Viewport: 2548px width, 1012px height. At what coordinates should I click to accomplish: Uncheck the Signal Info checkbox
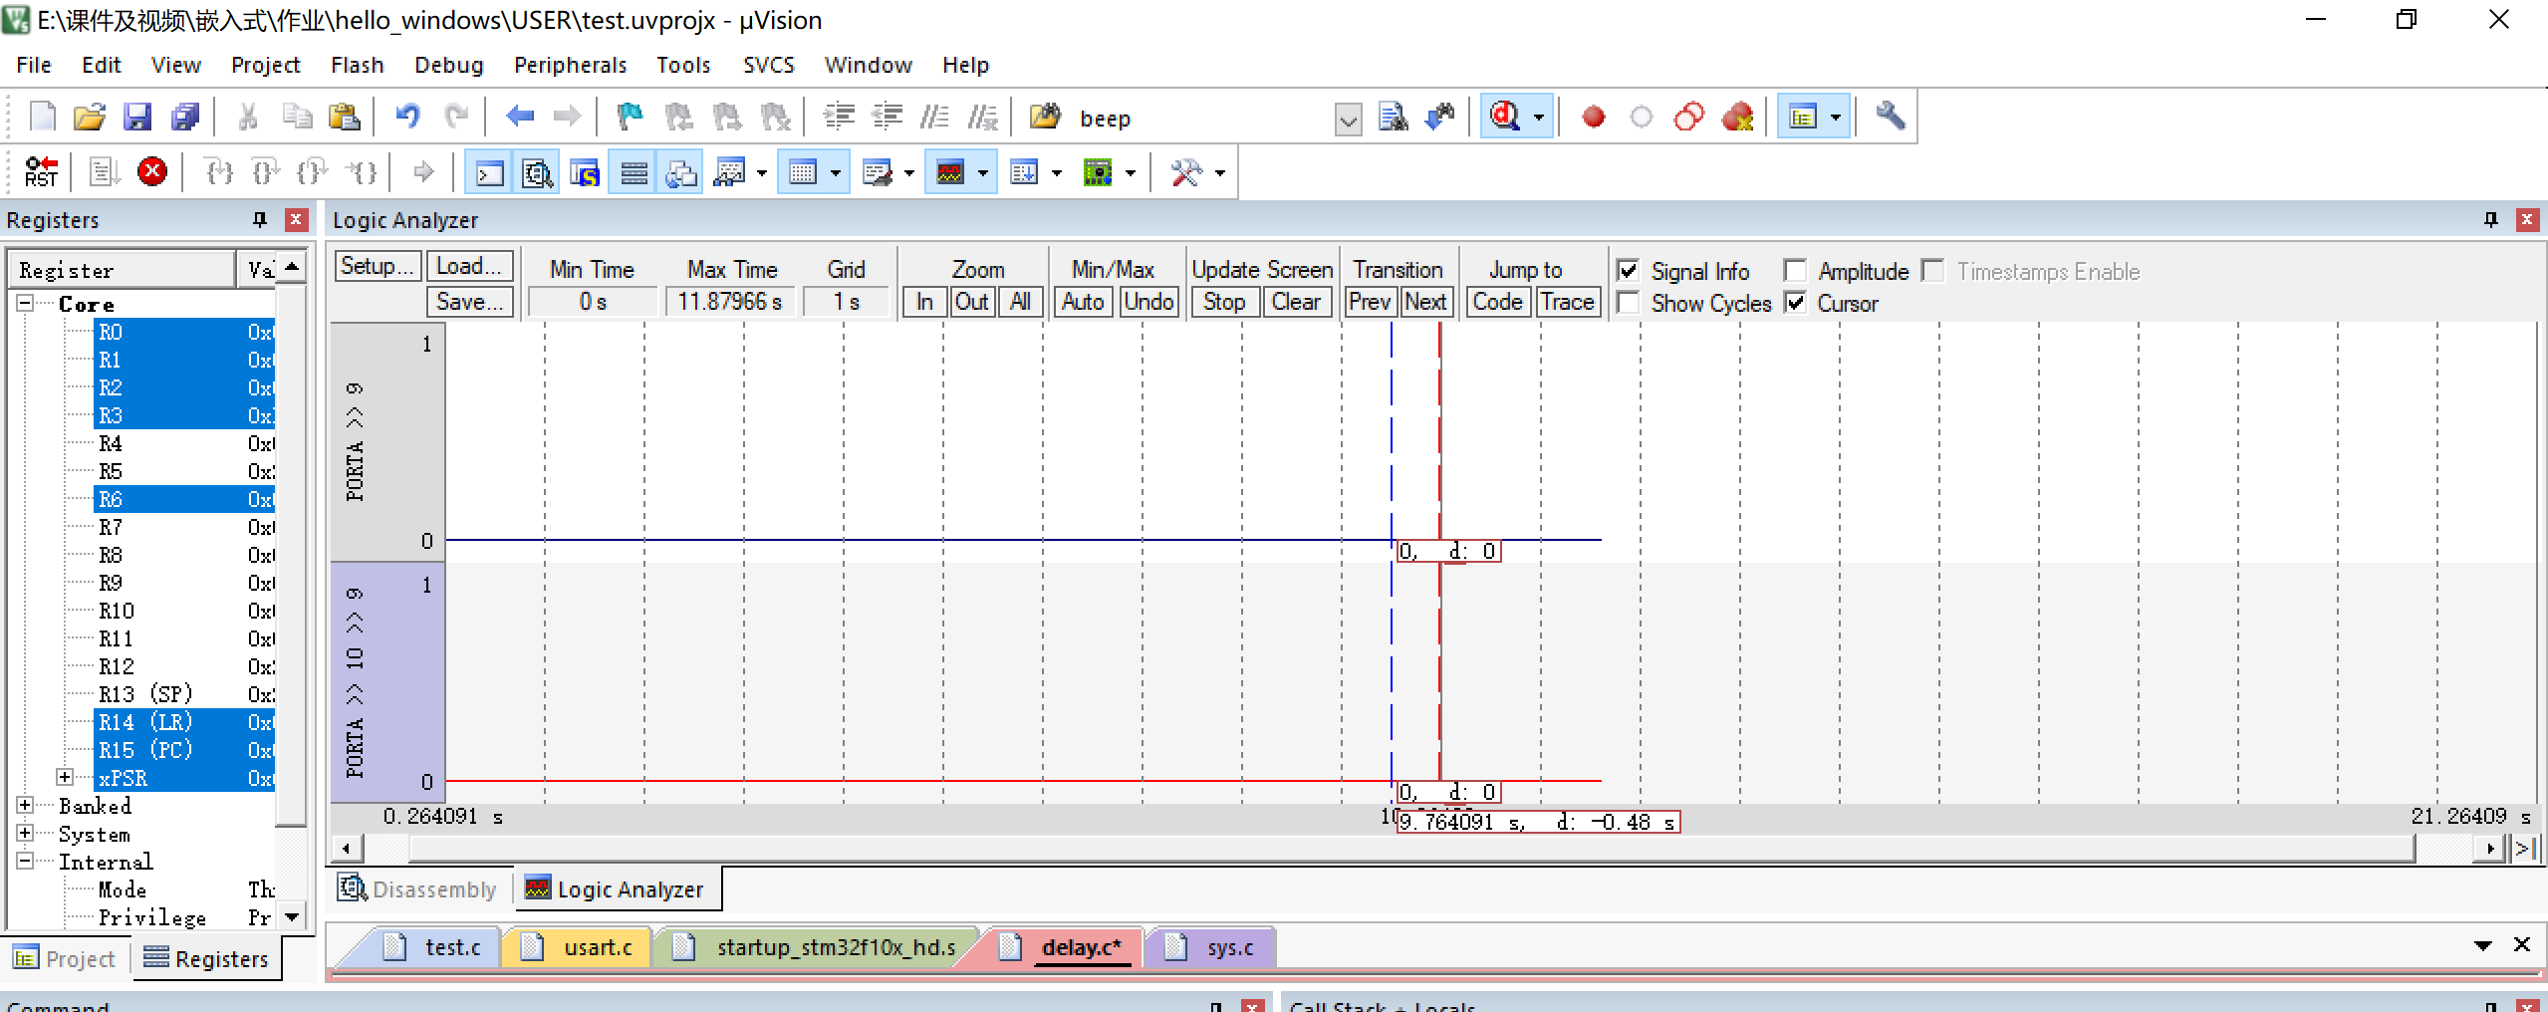pyautogui.click(x=1629, y=270)
